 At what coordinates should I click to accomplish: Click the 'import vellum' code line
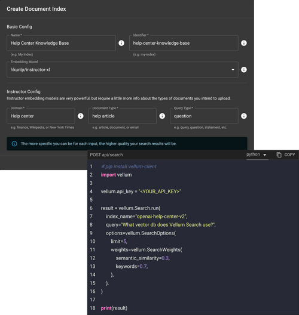116,175
